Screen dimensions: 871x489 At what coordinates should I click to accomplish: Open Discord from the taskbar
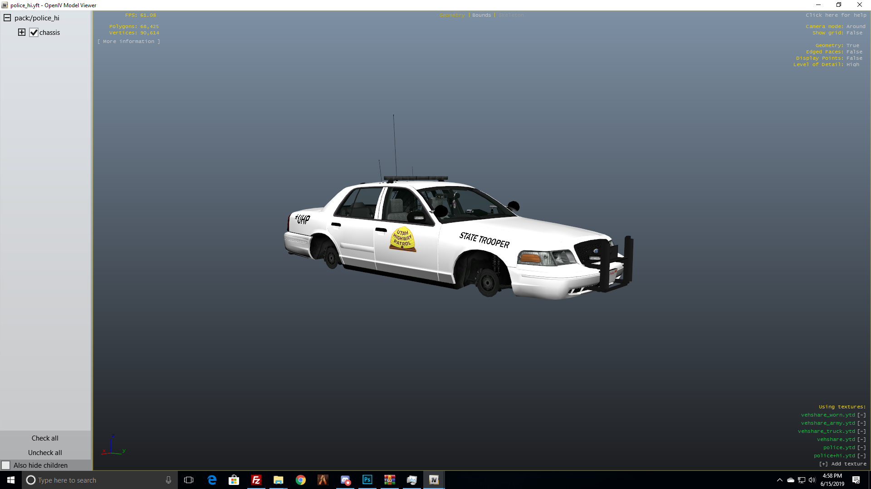click(x=345, y=480)
